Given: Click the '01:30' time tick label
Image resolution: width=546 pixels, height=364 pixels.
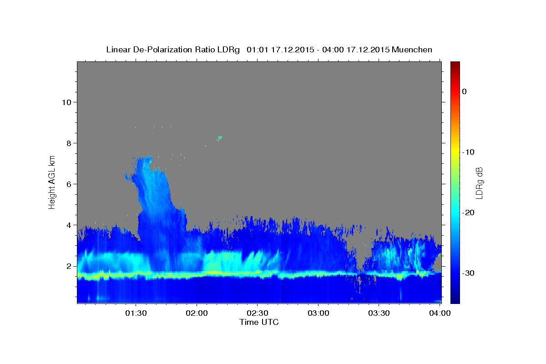Looking at the screenshot, I should click(x=136, y=313).
